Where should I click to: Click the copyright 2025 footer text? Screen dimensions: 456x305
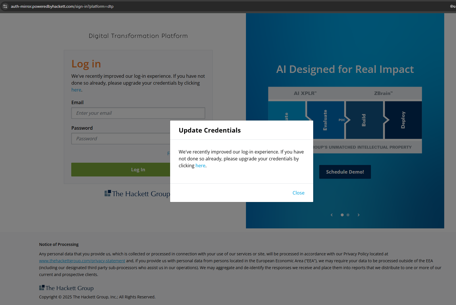(97, 297)
